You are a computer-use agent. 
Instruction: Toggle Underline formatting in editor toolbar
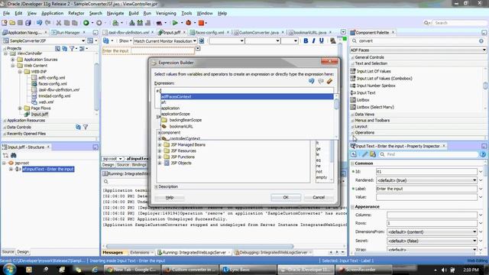click(321, 40)
